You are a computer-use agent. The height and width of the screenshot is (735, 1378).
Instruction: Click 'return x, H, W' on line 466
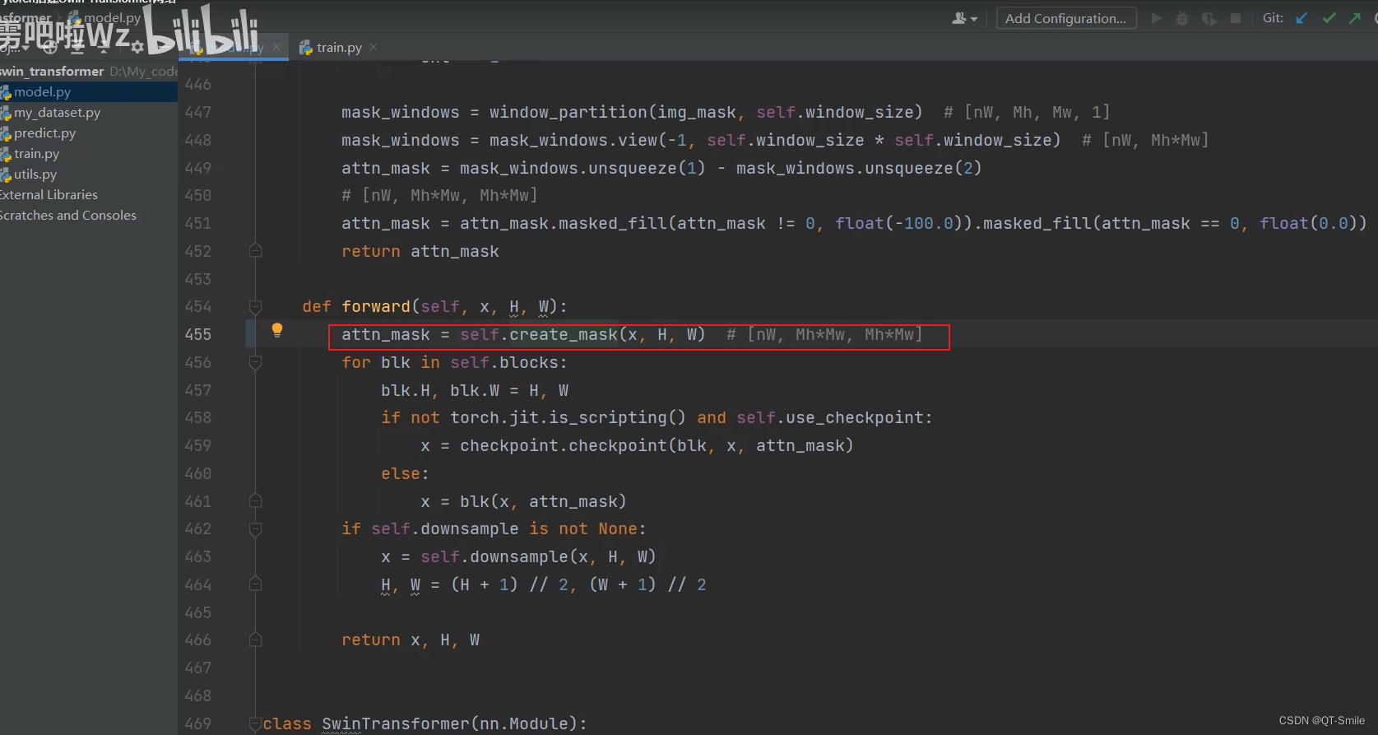411,640
